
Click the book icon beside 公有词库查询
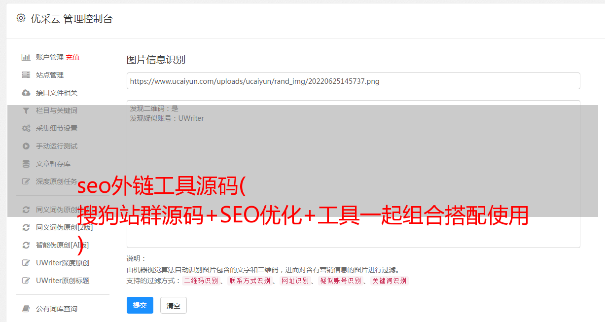(26, 309)
